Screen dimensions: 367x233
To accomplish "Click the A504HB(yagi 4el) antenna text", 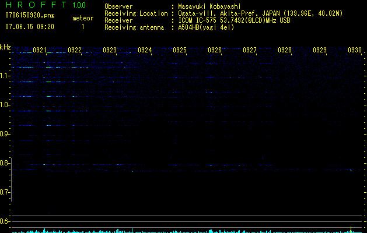I will click(206, 27).
